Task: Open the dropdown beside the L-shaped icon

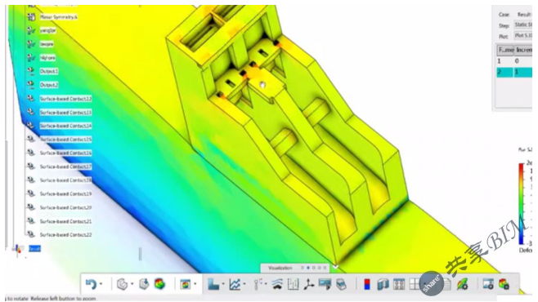Action: pos(223,284)
